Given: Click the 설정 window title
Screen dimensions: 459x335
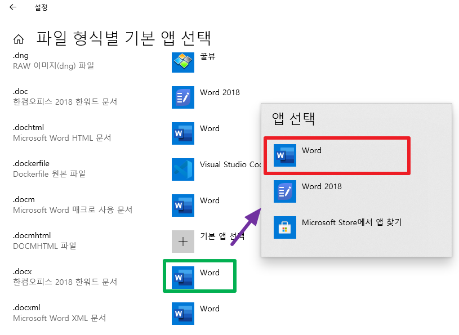Looking at the screenshot, I should click(41, 7).
